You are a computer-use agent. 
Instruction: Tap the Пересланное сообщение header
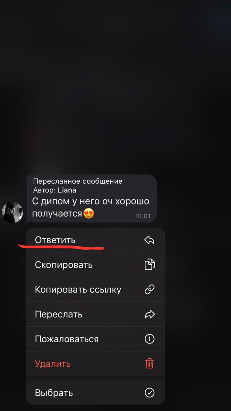click(x=78, y=181)
